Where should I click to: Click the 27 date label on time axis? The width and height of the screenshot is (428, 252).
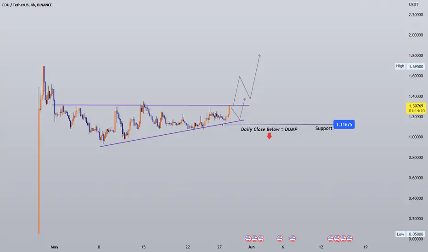pos(220,247)
